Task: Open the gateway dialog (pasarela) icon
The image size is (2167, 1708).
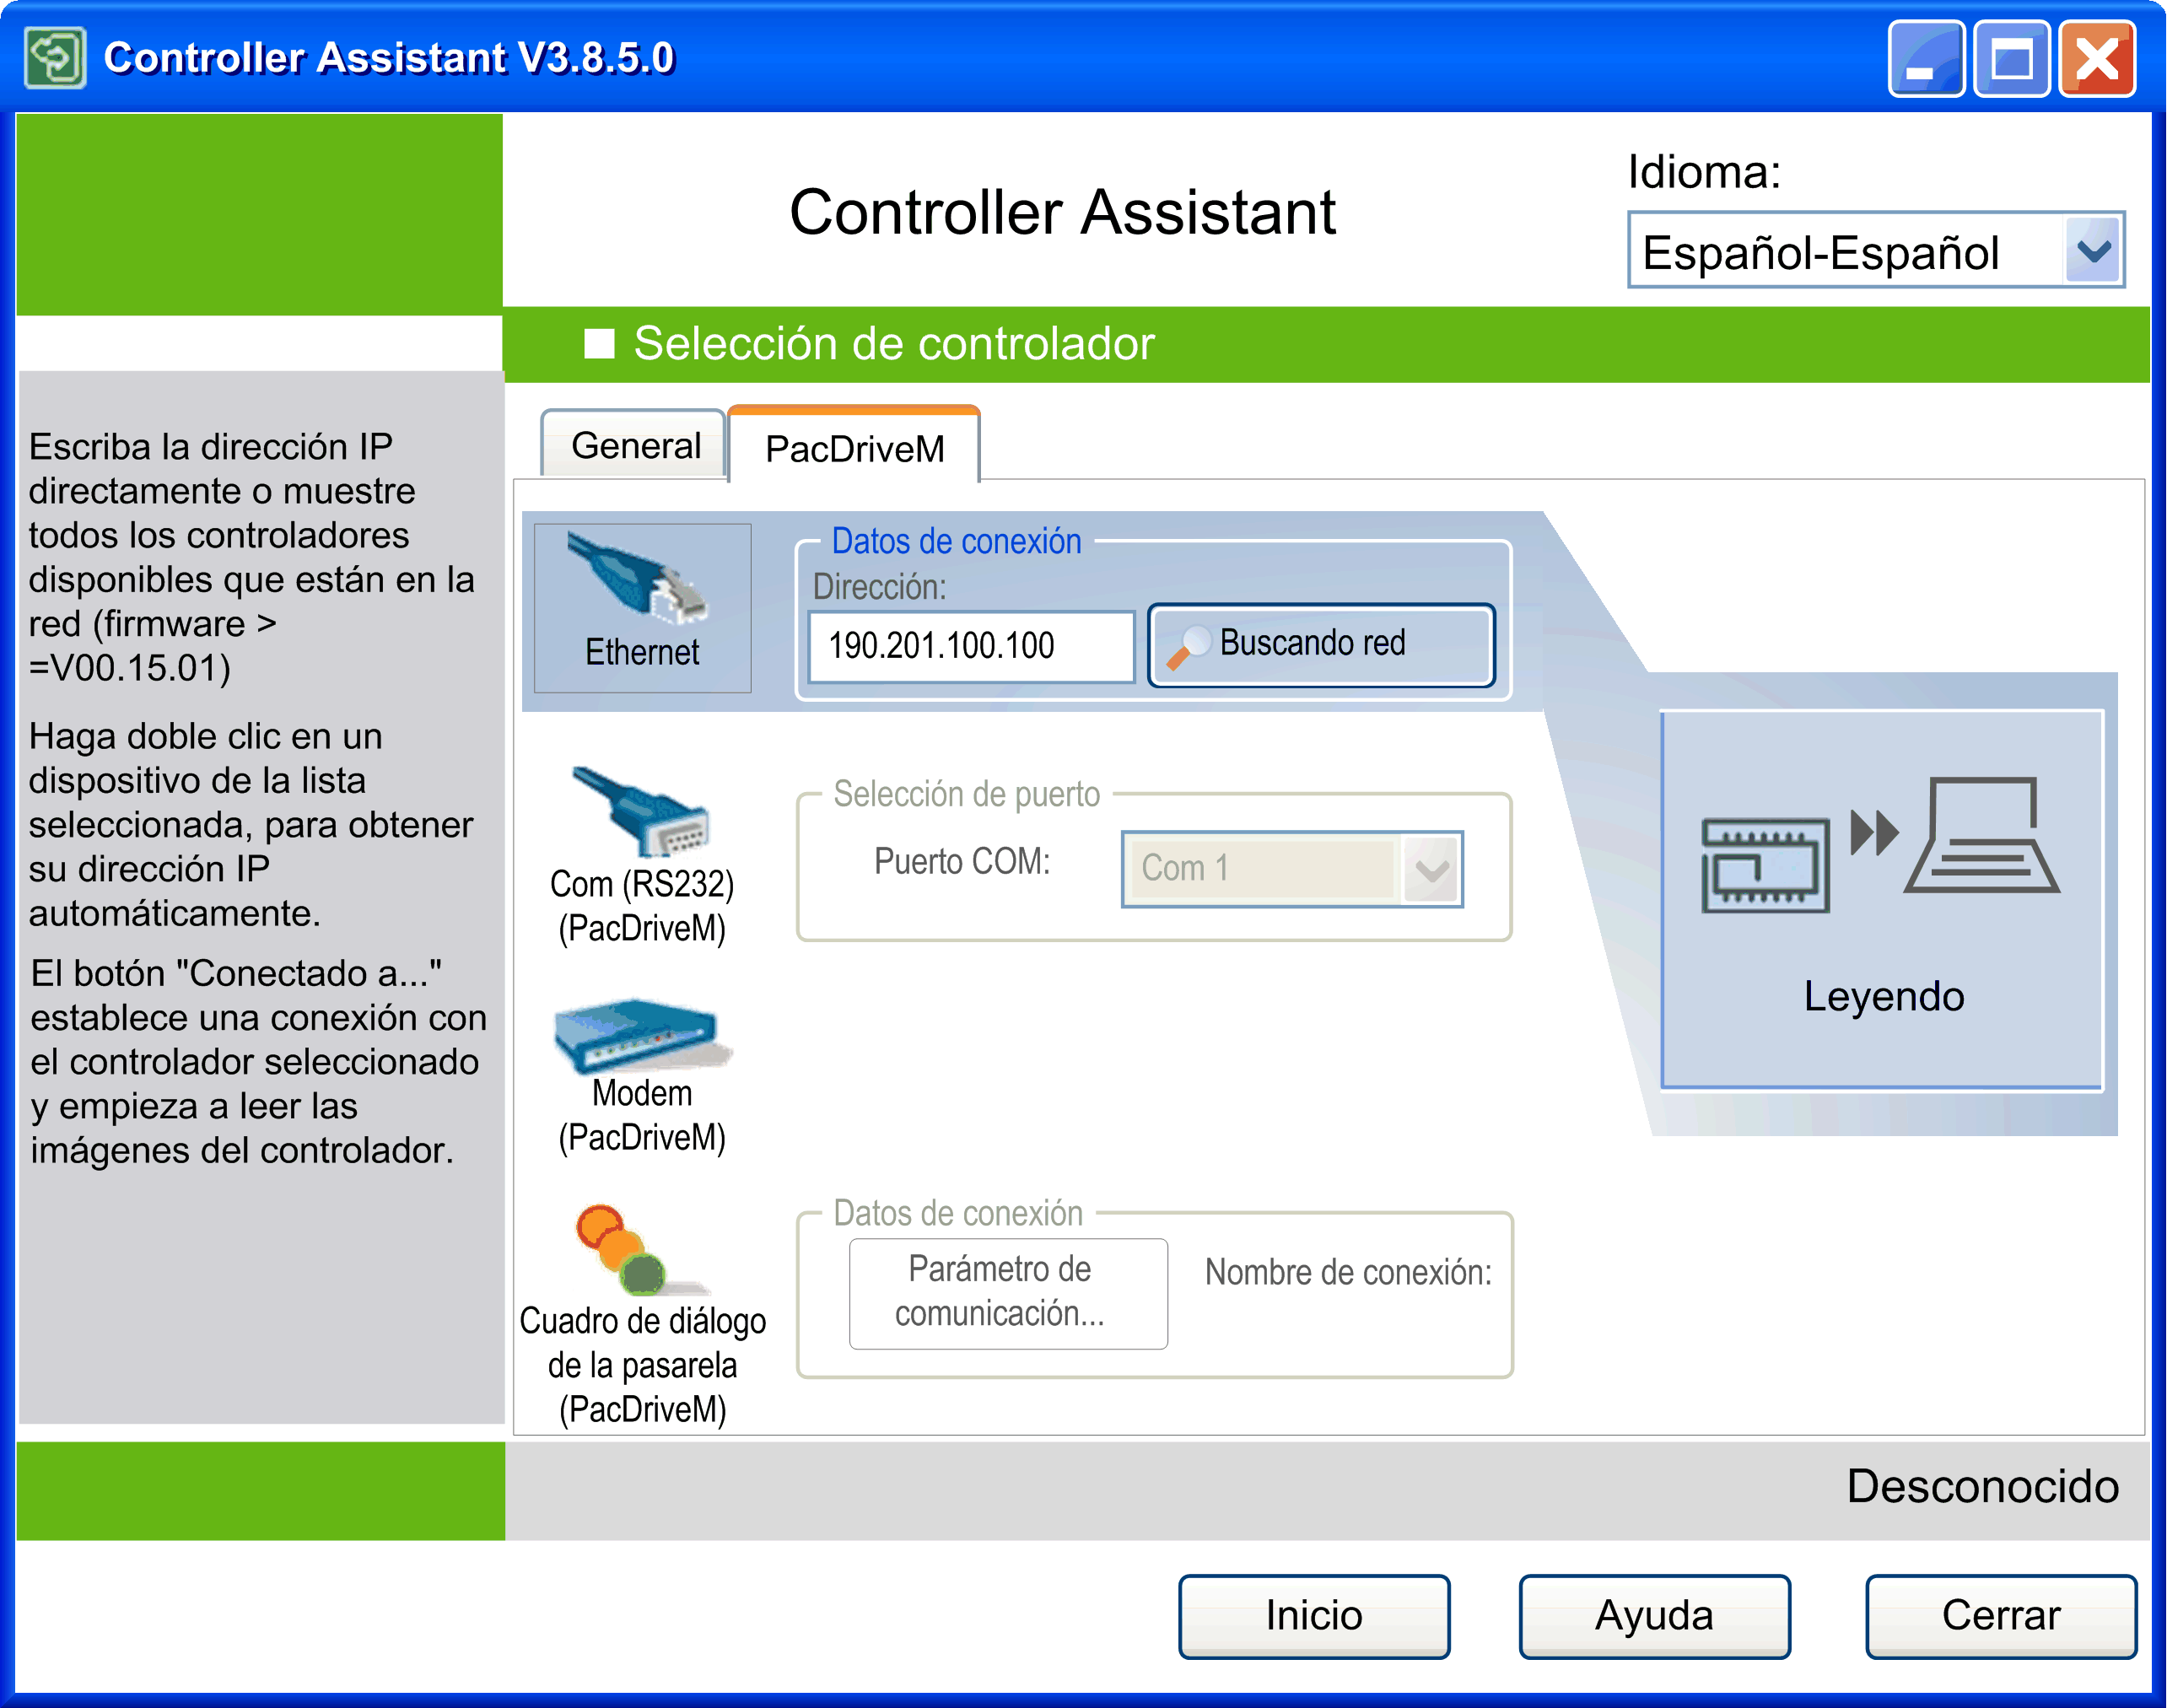Action: click(x=622, y=1249)
